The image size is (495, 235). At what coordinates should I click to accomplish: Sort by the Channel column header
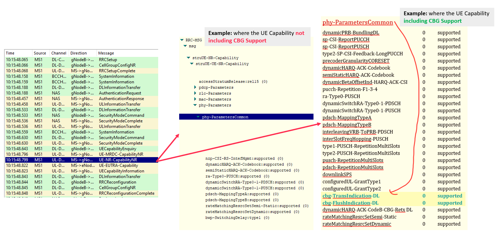(x=59, y=53)
